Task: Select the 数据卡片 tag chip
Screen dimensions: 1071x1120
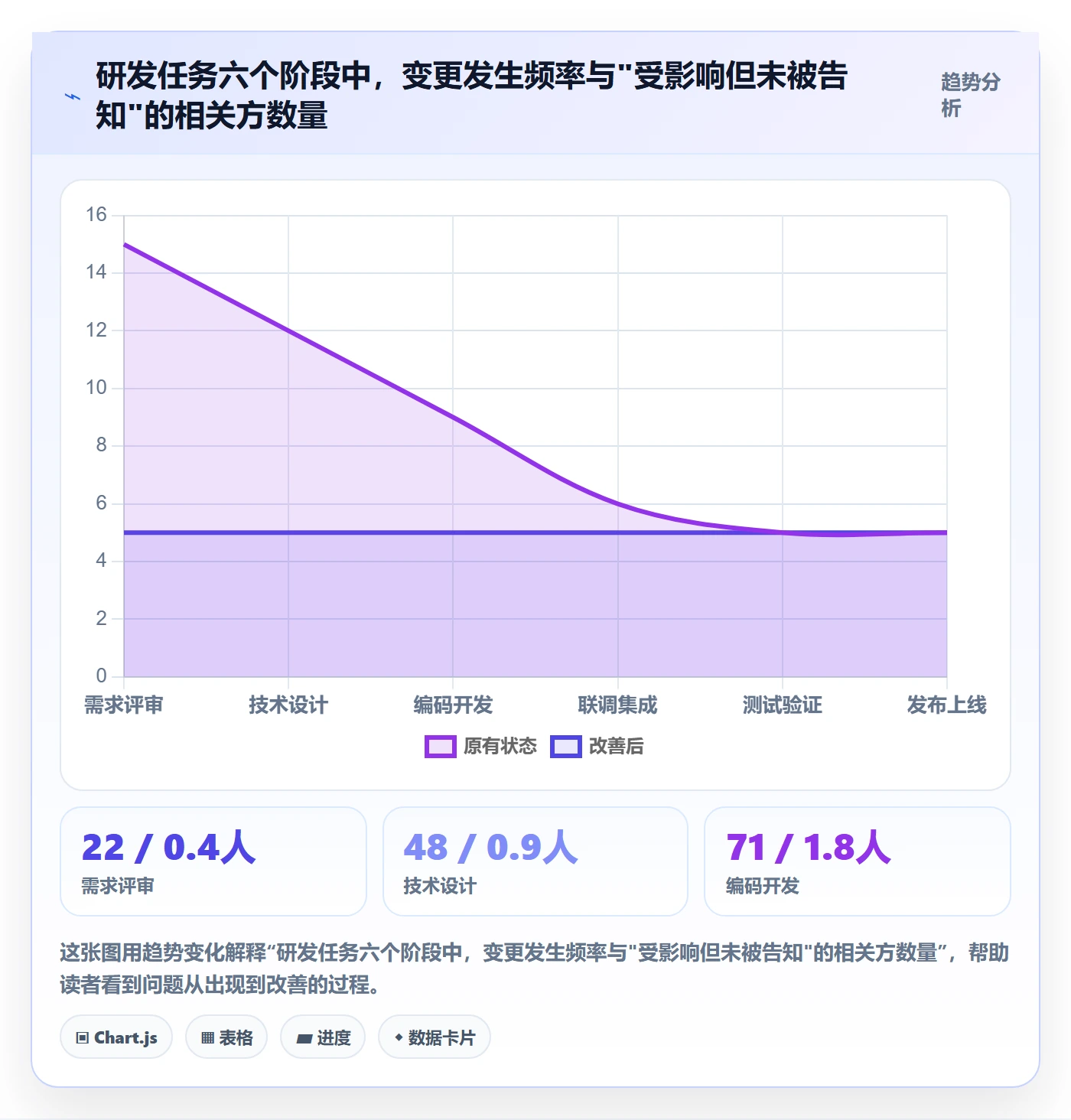Action: point(435,1037)
